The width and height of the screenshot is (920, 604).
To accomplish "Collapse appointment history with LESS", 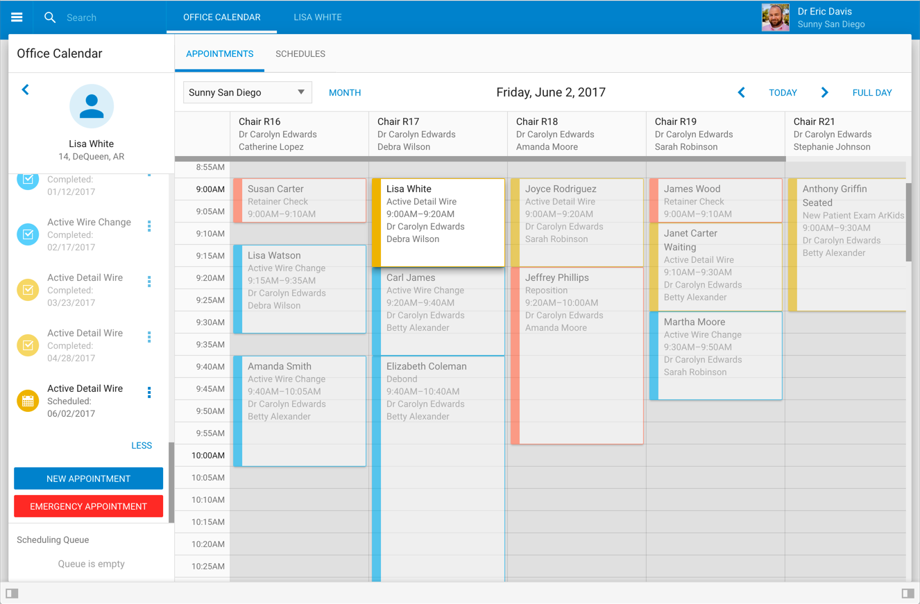I will click(142, 446).
